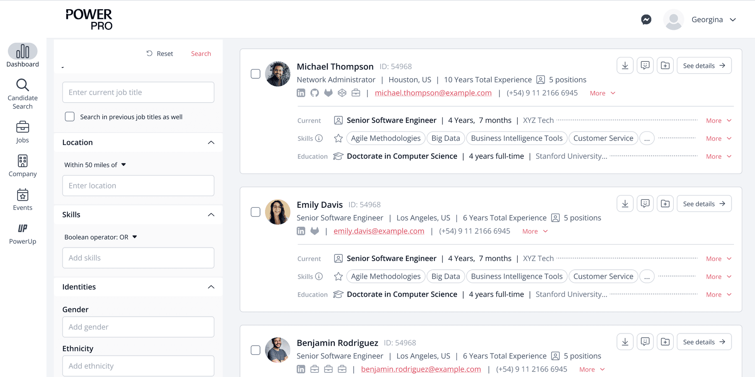
Task: Expand More on Emily Davis's Current row
Action: pyautogui.click(x=719, y=259)
